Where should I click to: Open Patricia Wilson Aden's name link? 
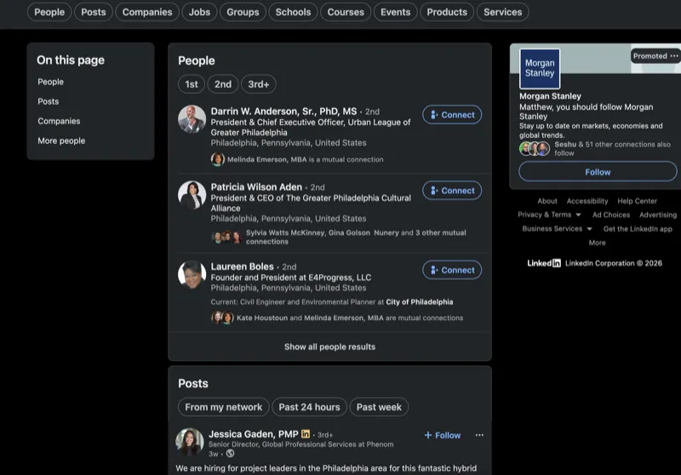[x=256, y=187]
